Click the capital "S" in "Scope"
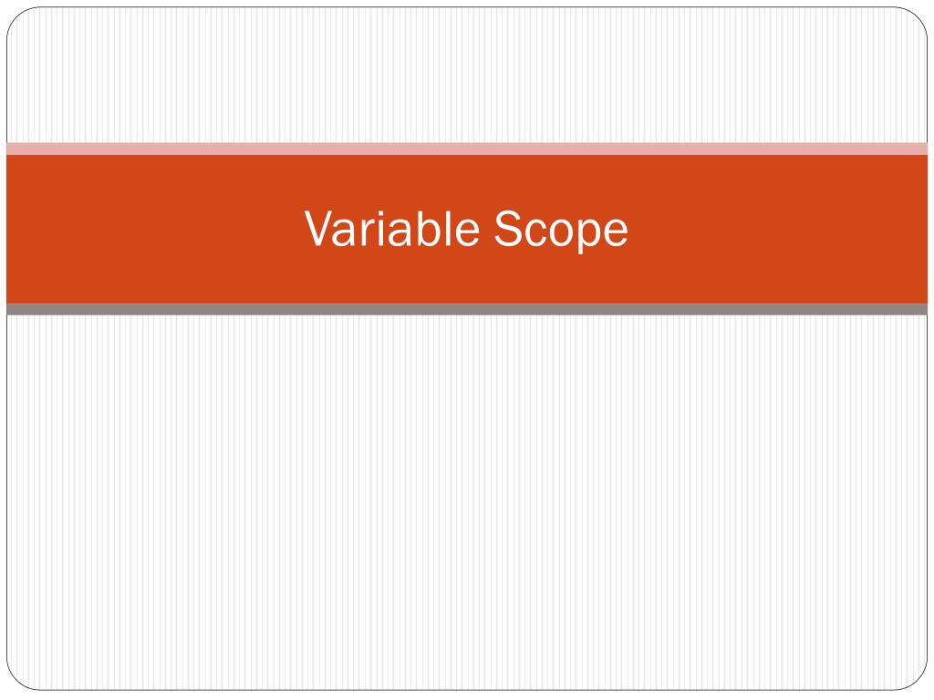The width and height of the screenshot is (934, 700). click(x=507, y=228)
